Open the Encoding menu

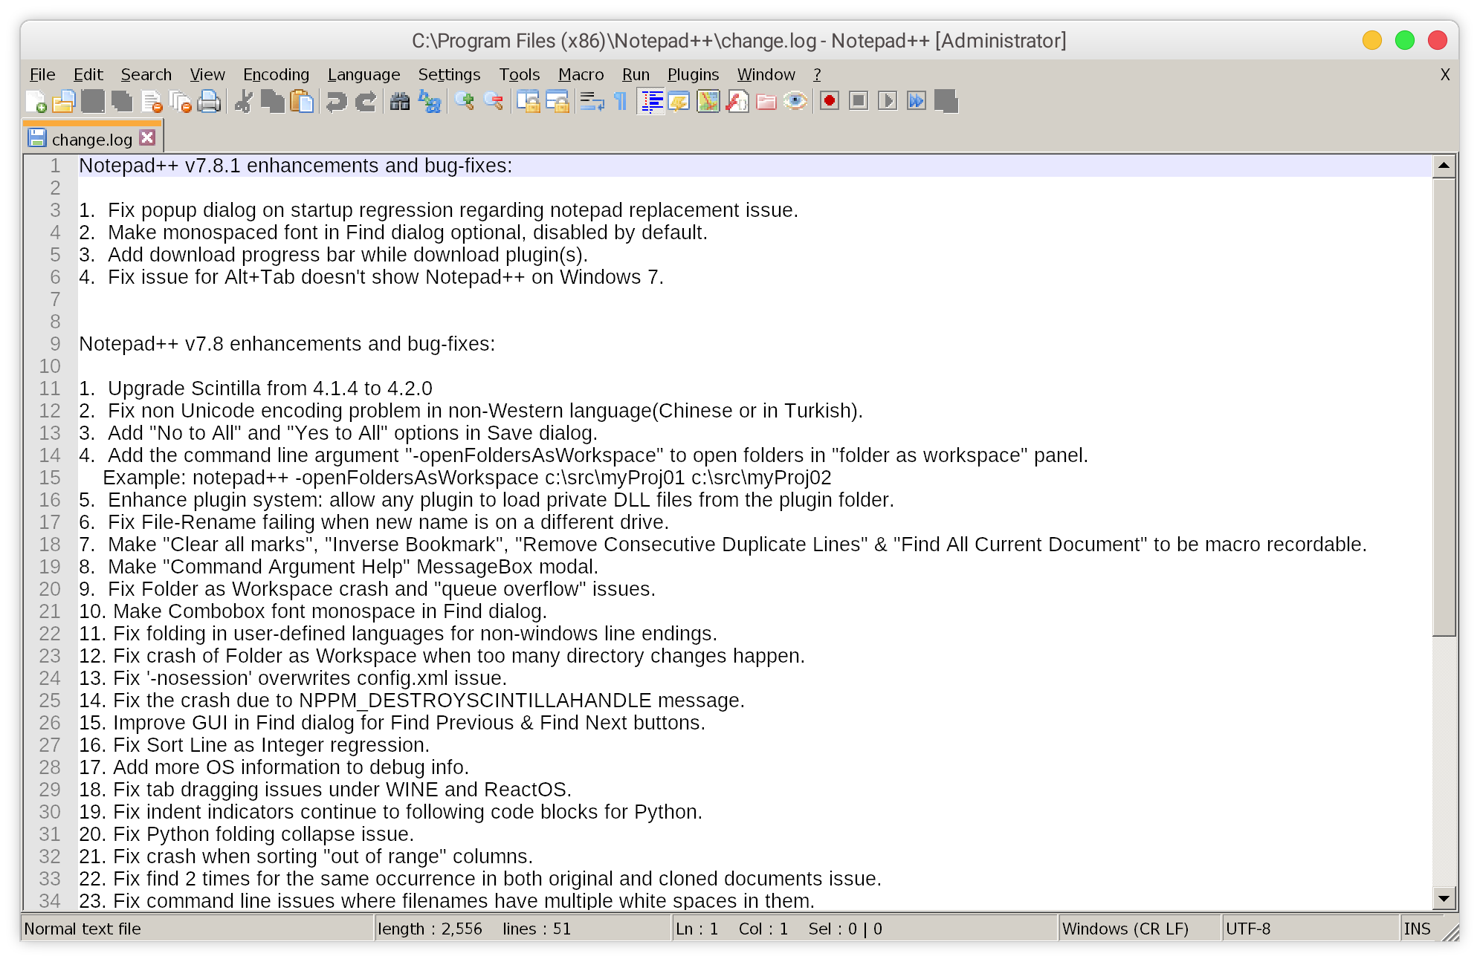tap(276, 74)
